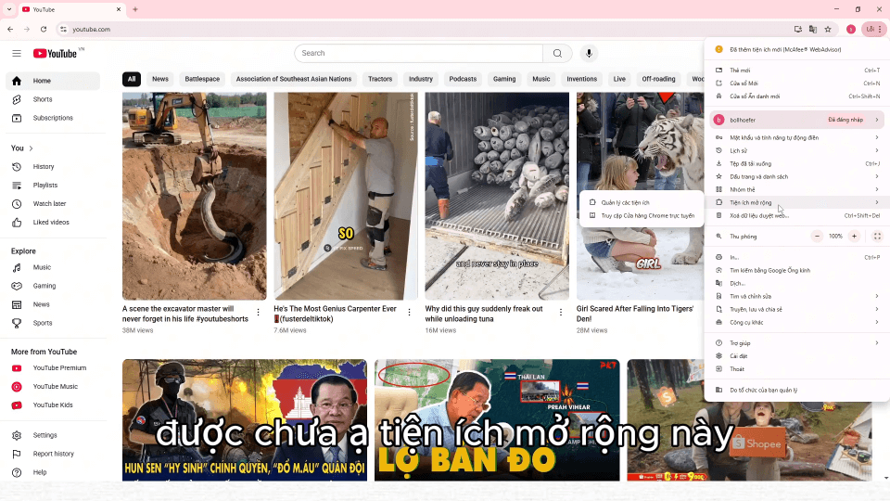Click the translate page icon in address bar
Viewport: 890px width, 501px height.
click(x=813, y=29)
